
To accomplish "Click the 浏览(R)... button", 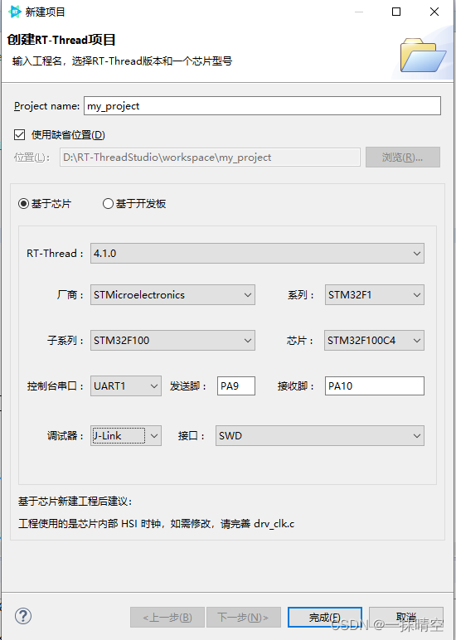I will click(x=403, y=158).
